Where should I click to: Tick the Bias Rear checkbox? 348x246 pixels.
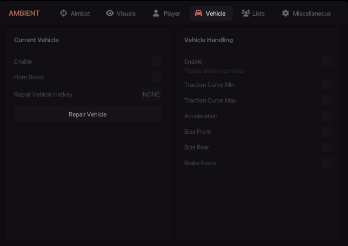(327, 147)
